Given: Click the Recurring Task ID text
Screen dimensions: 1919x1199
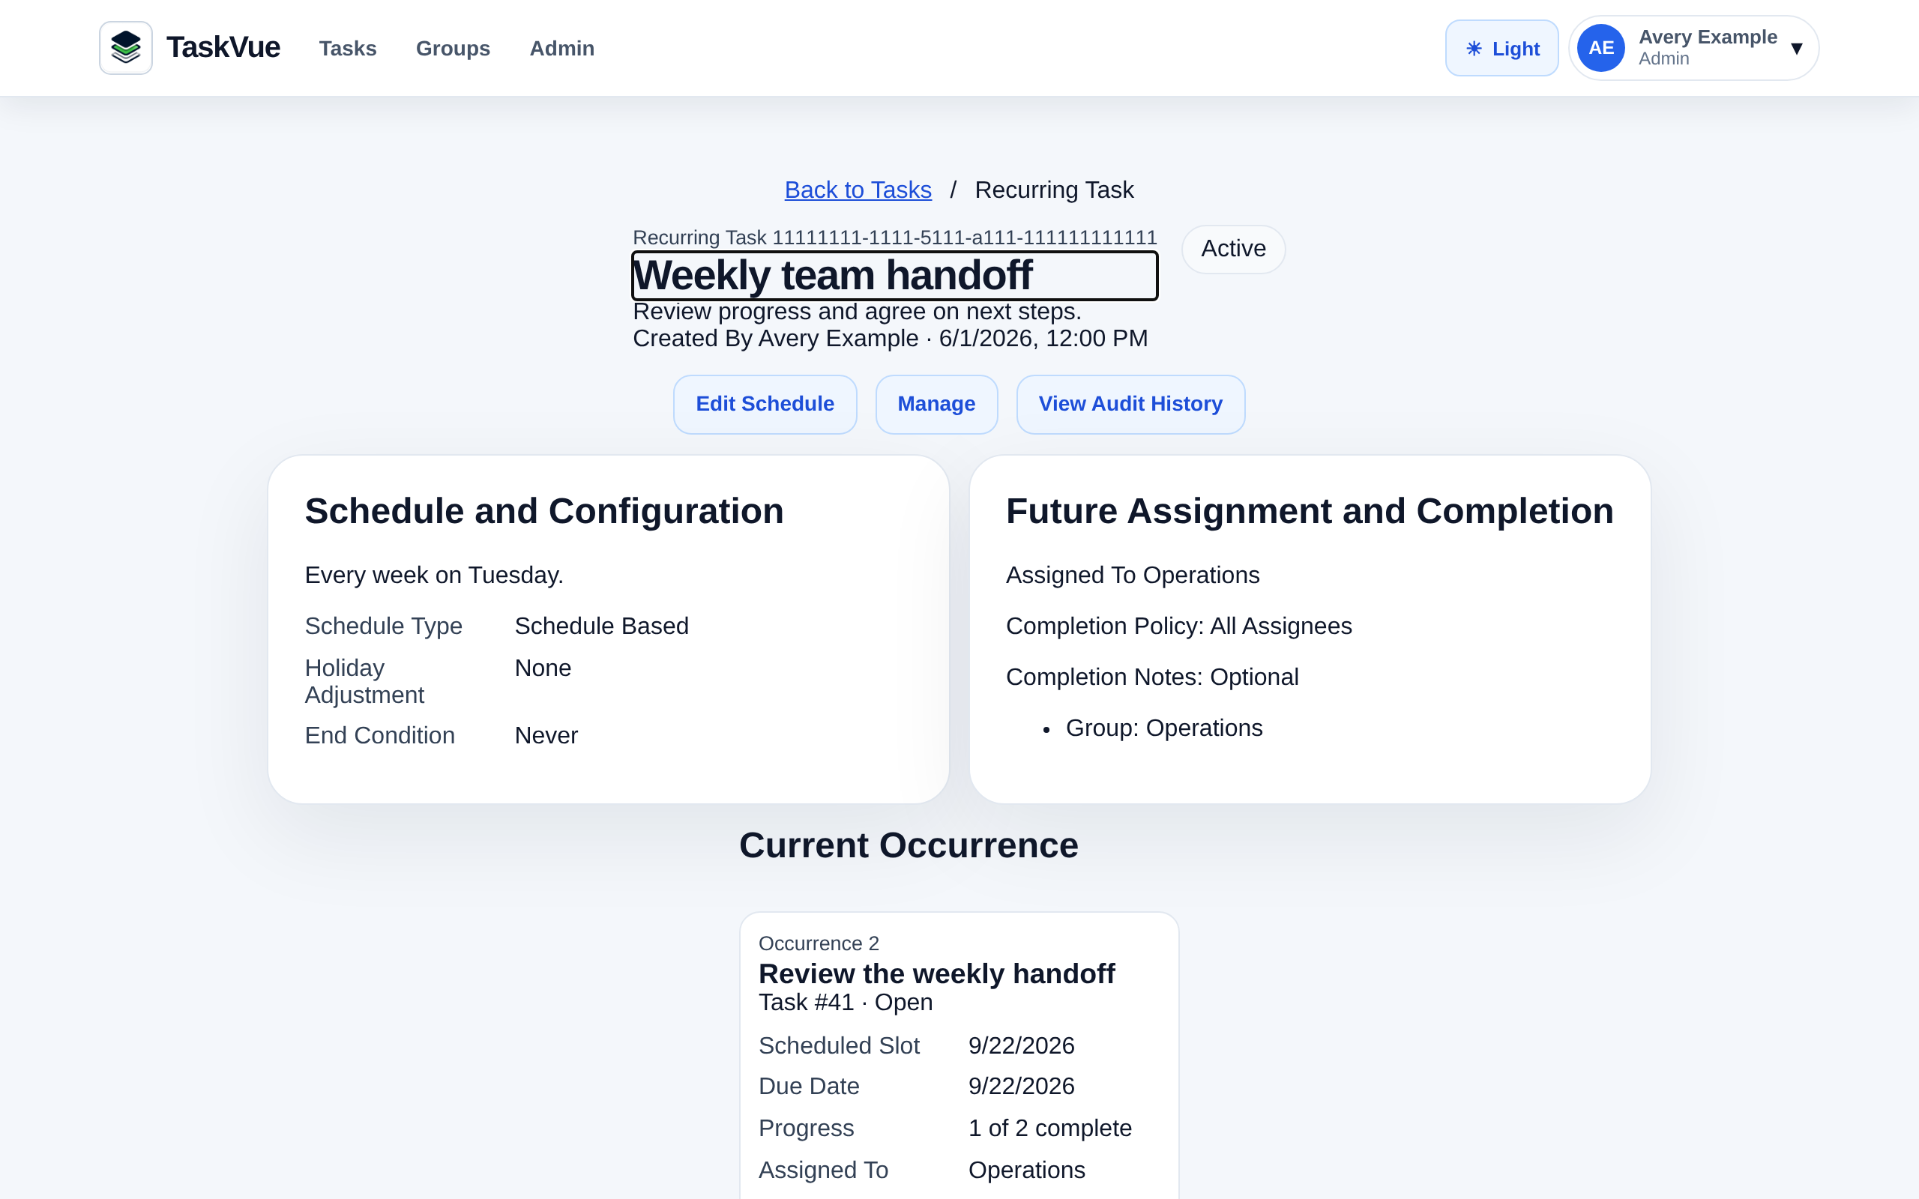Looking at the screenshot, I should 894,237.
